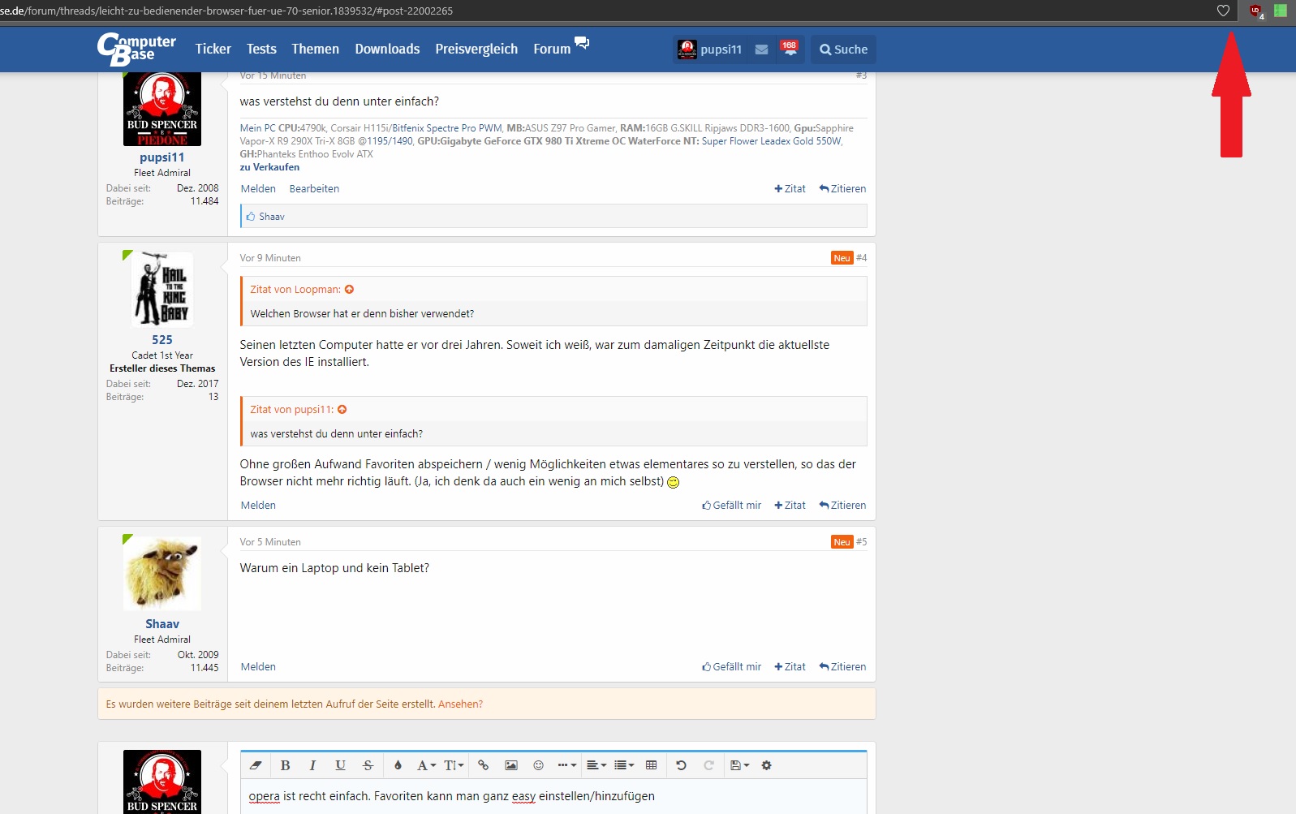The height and width of the screenshot is (814, 1296).
Task: Click Zitieren on post #4
Action: [x=842, y=506]
